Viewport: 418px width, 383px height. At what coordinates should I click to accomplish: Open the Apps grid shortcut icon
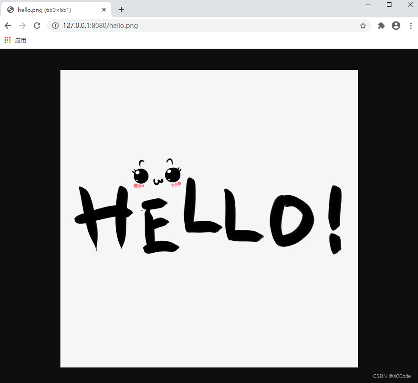(x=7, y=40)
